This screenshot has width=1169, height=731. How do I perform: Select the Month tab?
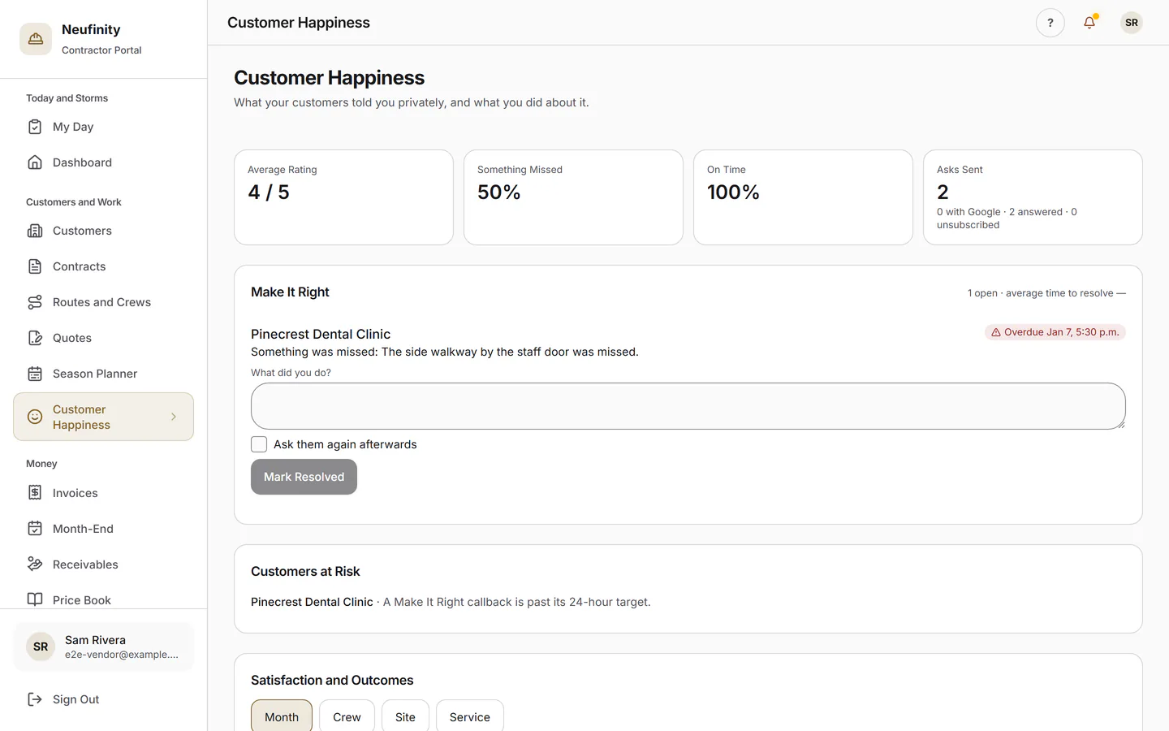[x=282, y=716]
